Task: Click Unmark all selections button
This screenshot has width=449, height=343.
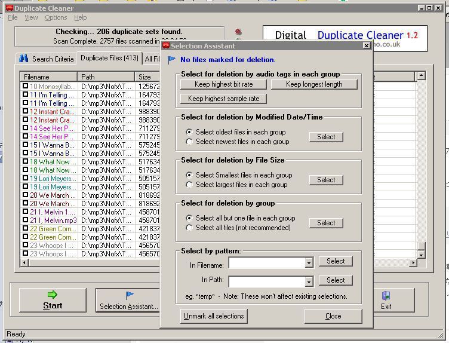Action: point(214,316)
